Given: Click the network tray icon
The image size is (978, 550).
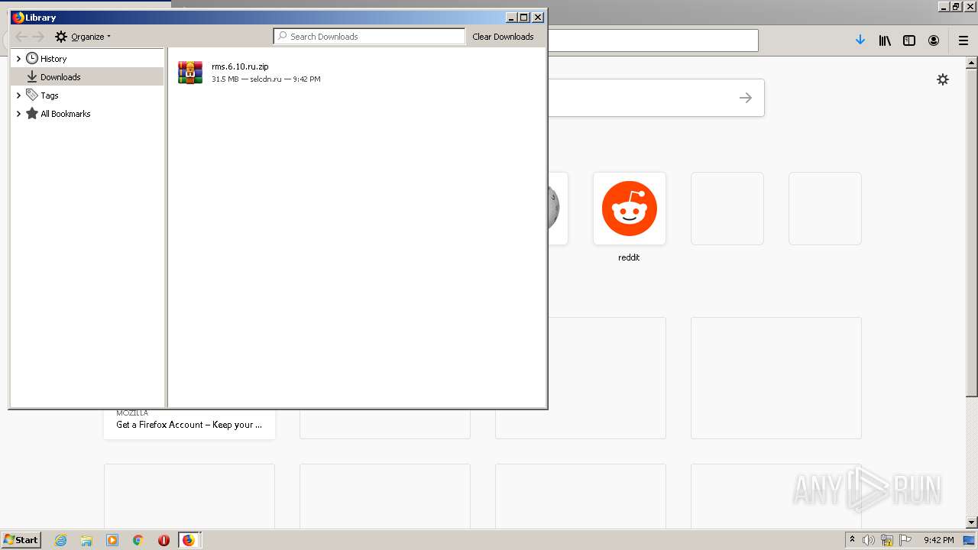Looking at the screenshot, I should tap(887, 540).
